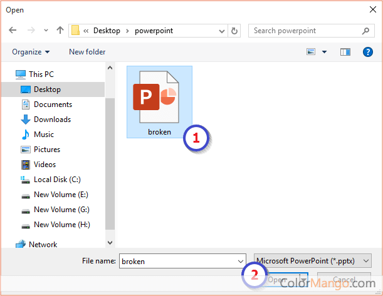Open the Help question mark icon
The image size is (383, 296).
click(368, 52)
